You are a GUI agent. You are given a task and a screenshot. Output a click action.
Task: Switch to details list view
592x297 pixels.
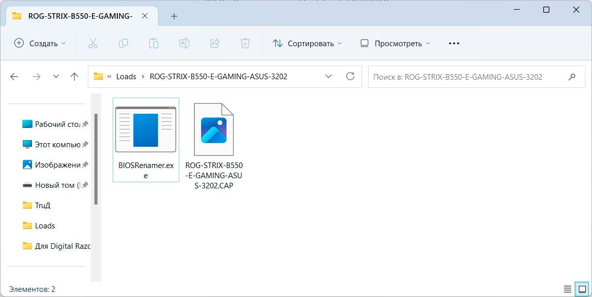pyautogui.click(x=567, y=289)
